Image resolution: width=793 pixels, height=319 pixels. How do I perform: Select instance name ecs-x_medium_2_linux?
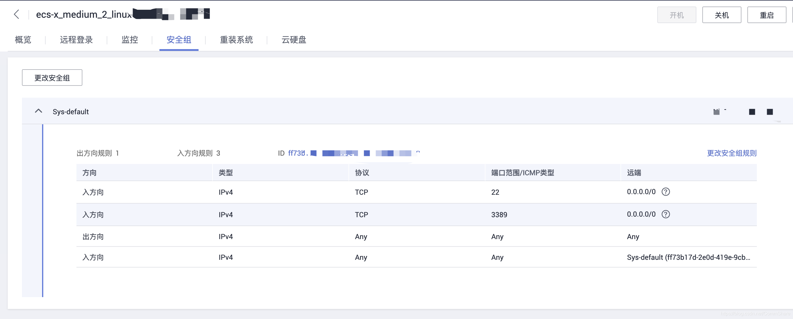coord(84,14)
